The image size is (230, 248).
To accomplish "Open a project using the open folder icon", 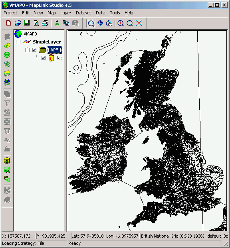I will (x=18, y=23).
